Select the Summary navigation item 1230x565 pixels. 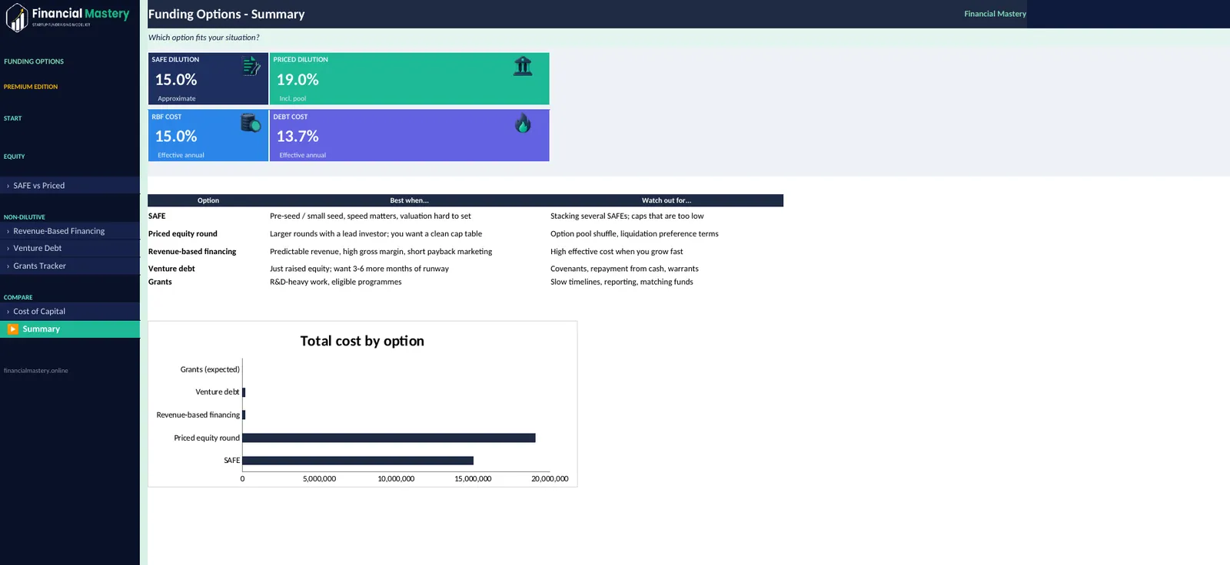point(70,329)
